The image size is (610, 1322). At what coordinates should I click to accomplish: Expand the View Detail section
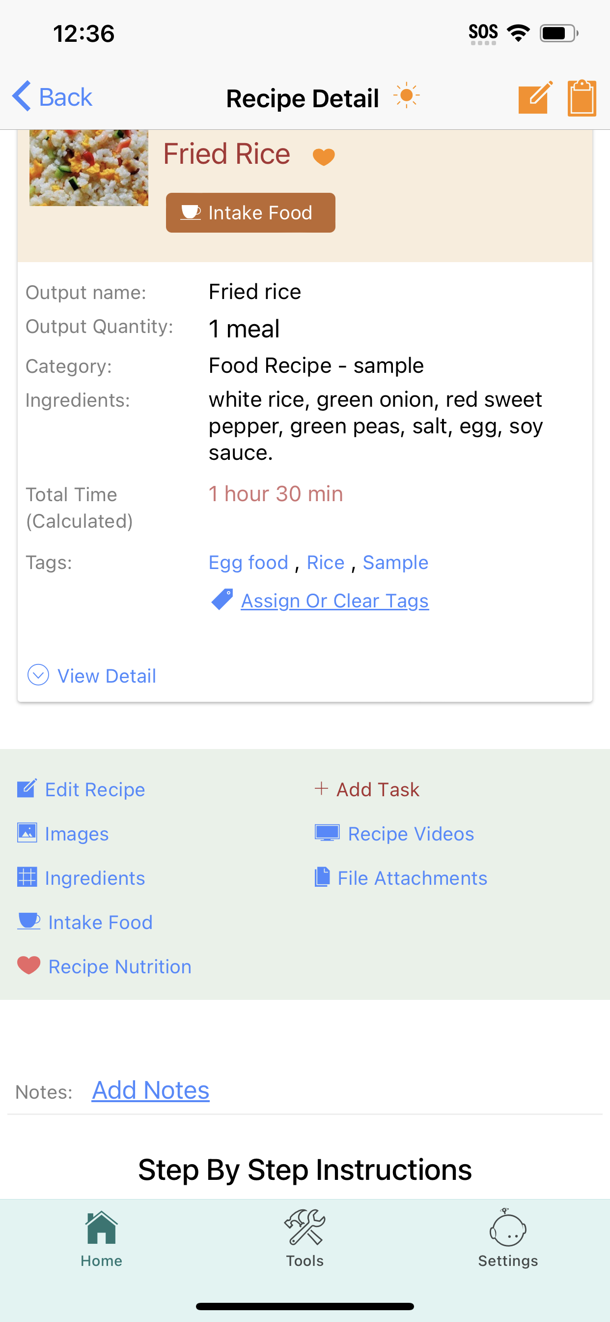(x=92, y=675)
